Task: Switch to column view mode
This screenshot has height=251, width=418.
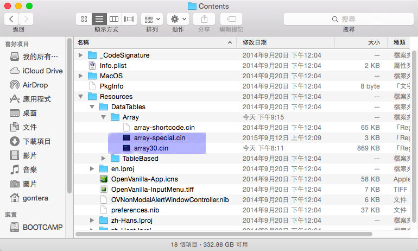Action: [x=114, y=19]
